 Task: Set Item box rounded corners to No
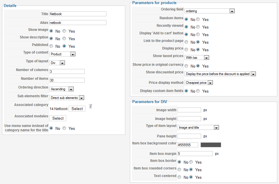pos(179,169)
